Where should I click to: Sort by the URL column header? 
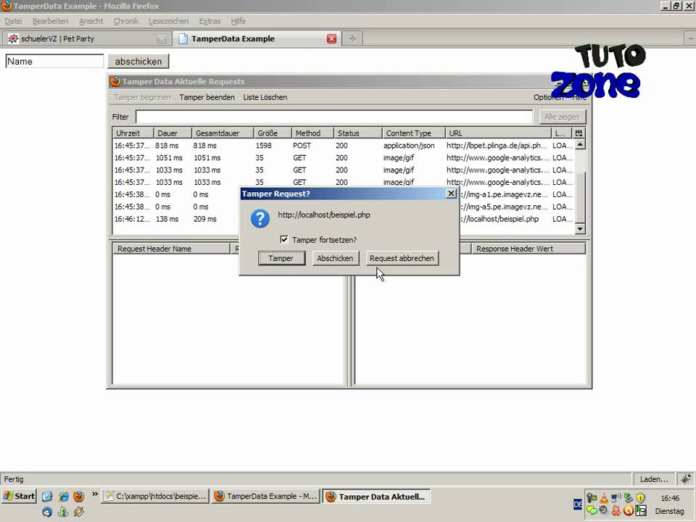coord(498,133)
